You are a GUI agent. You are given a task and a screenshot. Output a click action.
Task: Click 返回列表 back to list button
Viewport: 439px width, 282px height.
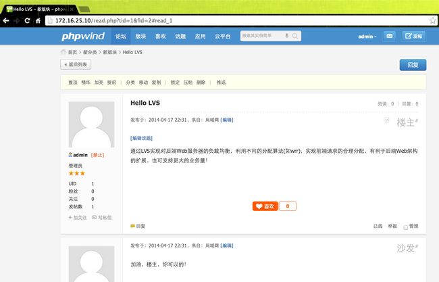(76, 64)
